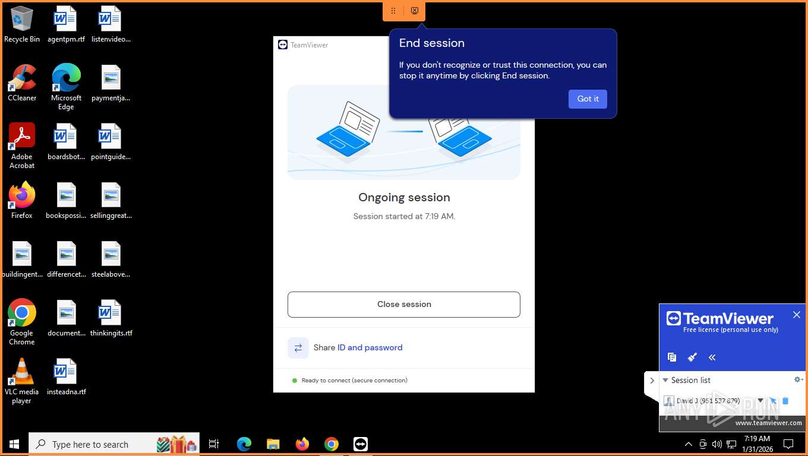
Task: Open the Action Center notifications icon
Action: coord(788,444)
